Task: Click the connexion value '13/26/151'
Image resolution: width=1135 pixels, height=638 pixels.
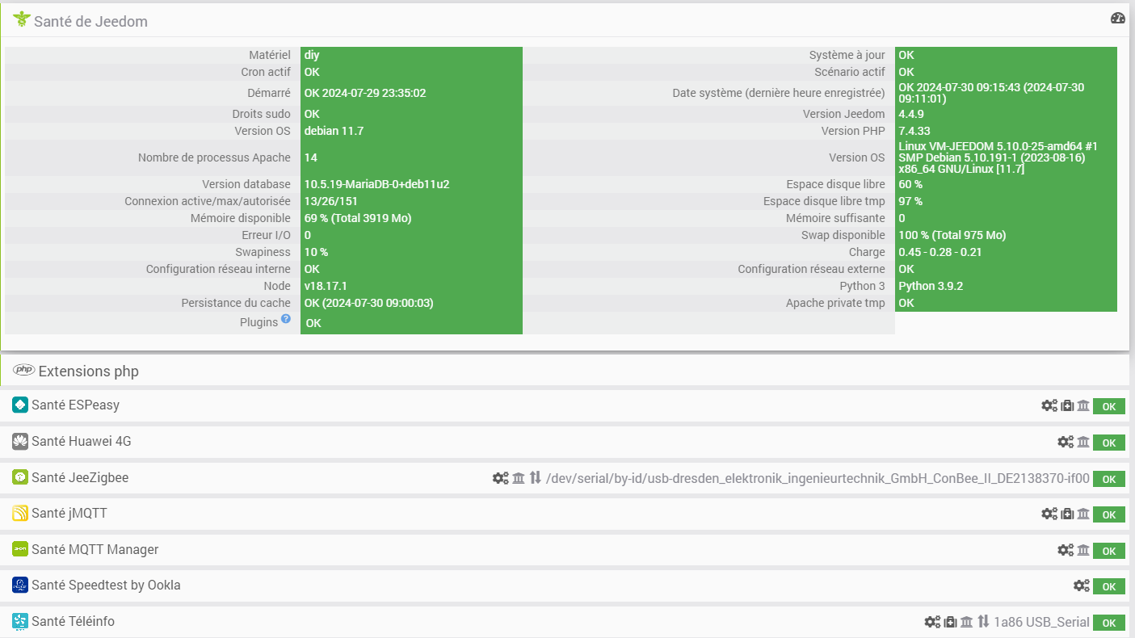Action: tap(331, 201)
